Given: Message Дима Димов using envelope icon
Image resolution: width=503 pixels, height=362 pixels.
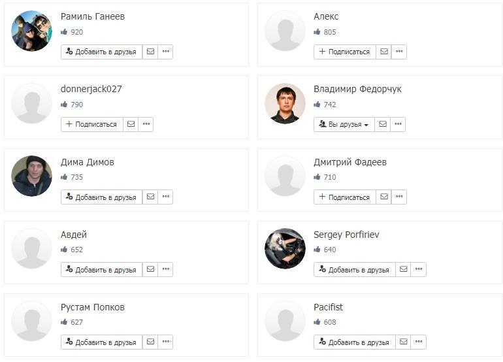Looking at the screenshot, I should (x=150, y=197).
